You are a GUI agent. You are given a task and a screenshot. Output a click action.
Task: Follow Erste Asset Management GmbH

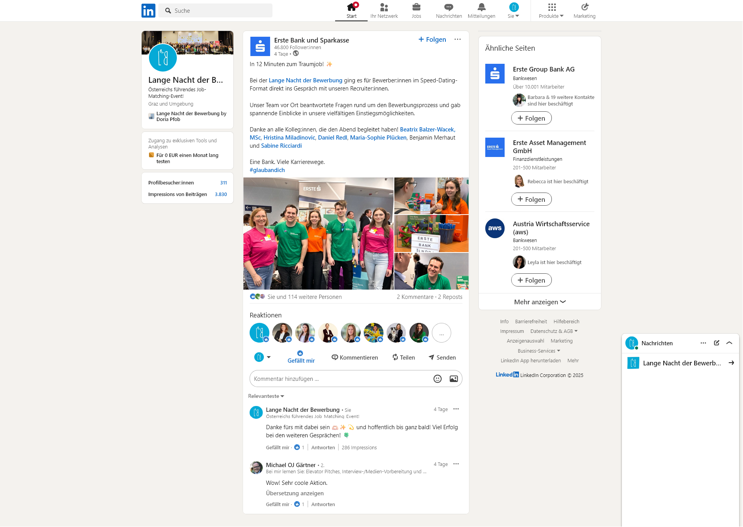tap(531, 200)
